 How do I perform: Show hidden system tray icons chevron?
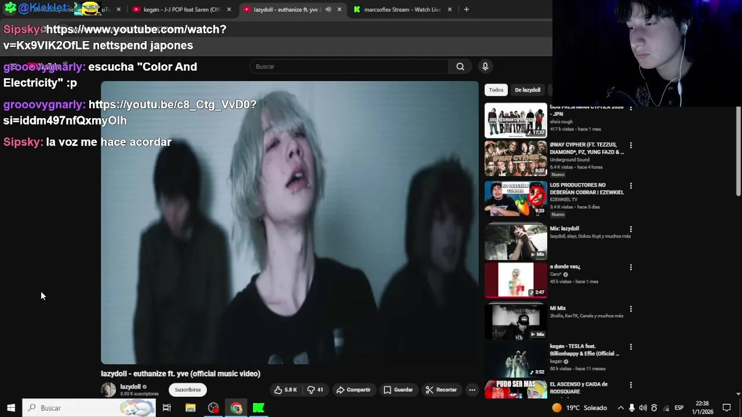pos(620,408)
